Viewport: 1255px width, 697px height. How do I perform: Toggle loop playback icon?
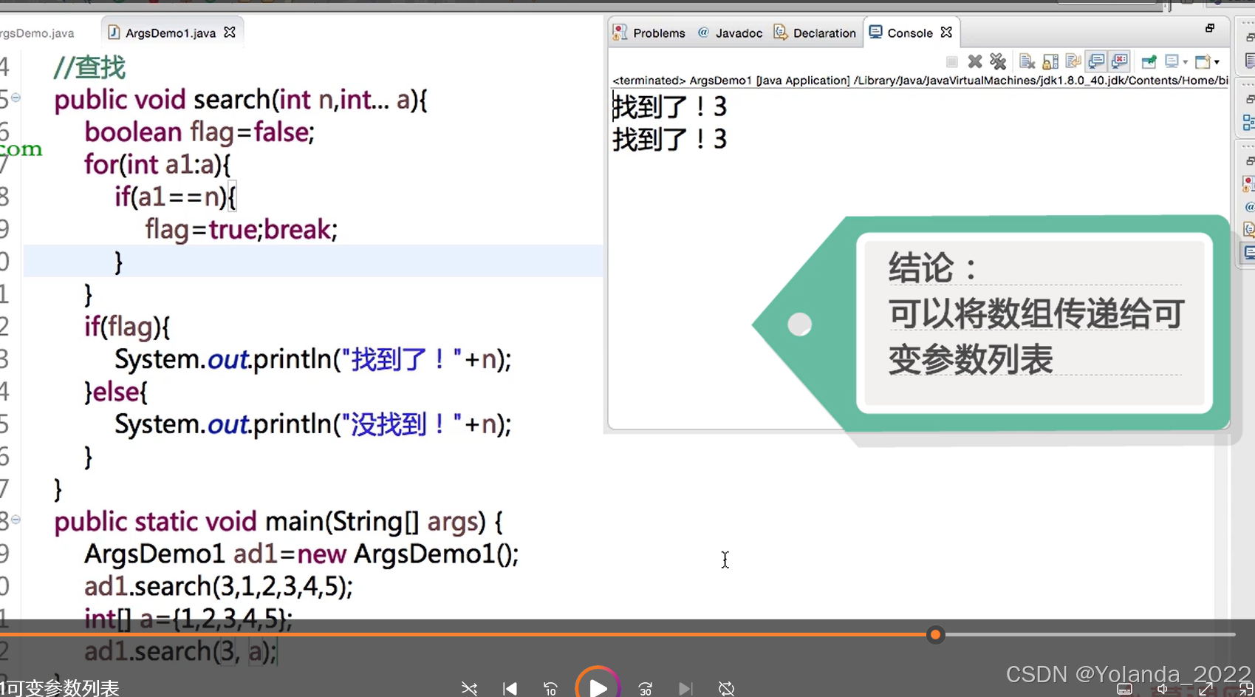coord(727,689)
